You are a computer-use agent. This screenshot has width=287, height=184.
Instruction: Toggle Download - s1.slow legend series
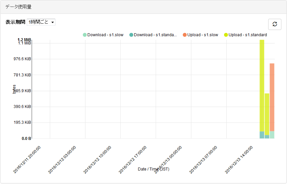[x=103, y=35]
